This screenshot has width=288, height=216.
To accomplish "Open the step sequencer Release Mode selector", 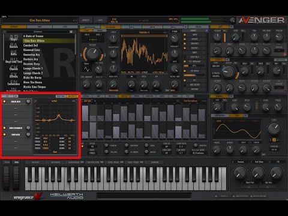I will [198, 153].
